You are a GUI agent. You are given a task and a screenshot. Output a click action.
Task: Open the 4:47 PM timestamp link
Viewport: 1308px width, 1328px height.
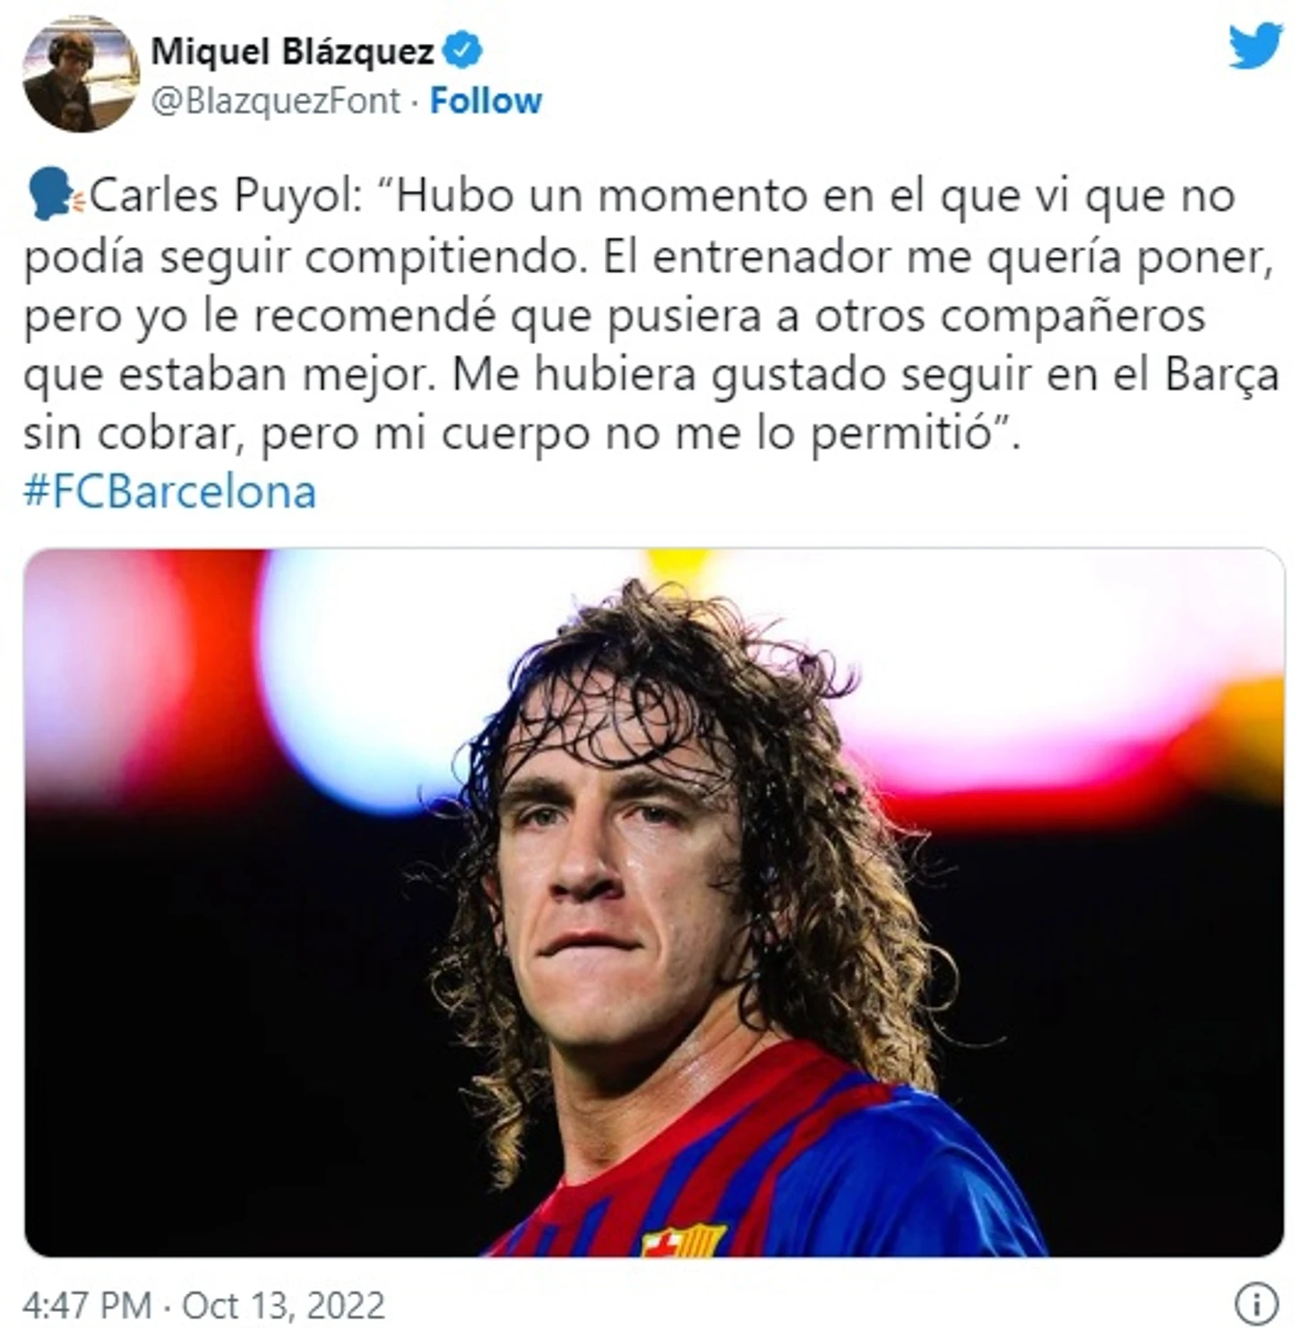point(87,1305)
